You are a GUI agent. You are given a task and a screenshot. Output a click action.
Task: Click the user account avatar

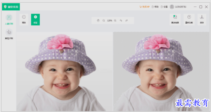(172, 7)
